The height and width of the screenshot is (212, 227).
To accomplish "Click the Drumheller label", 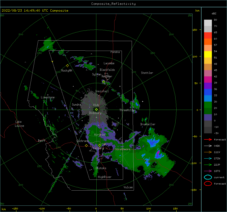I will click(148, 124).
